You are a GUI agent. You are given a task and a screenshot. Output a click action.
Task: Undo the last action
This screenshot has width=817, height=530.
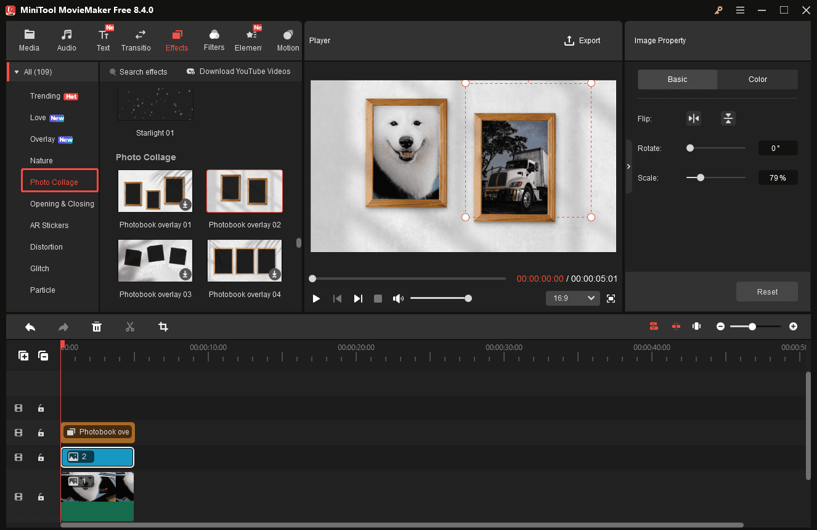tap(30, 327)
